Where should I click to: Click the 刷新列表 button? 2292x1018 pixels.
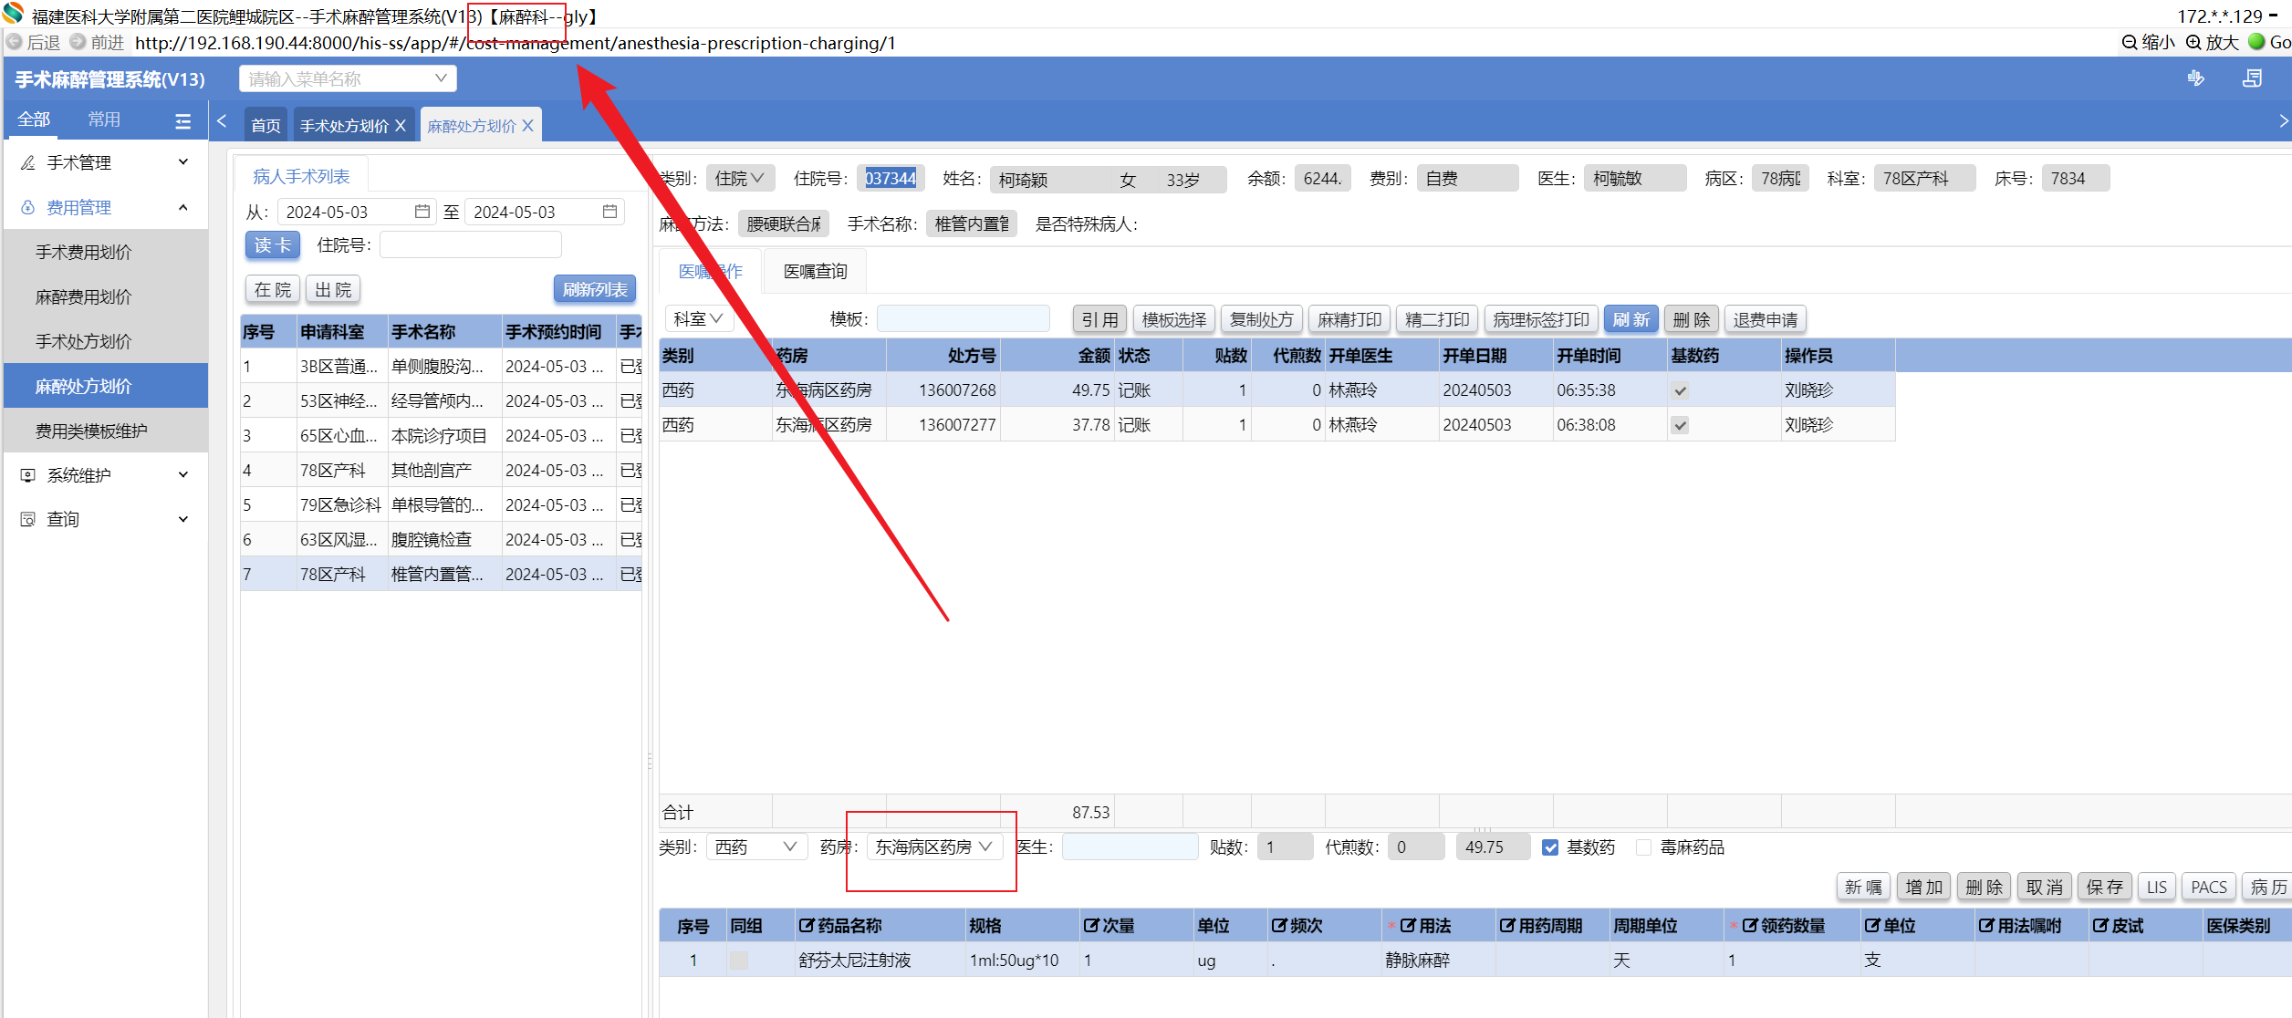(x=594, y=289)
